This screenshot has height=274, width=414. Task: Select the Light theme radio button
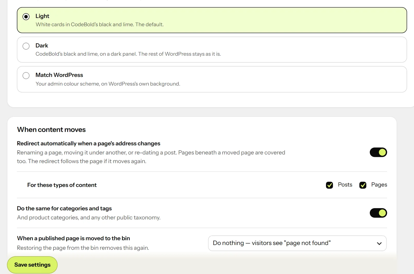[x=26, y=17]
